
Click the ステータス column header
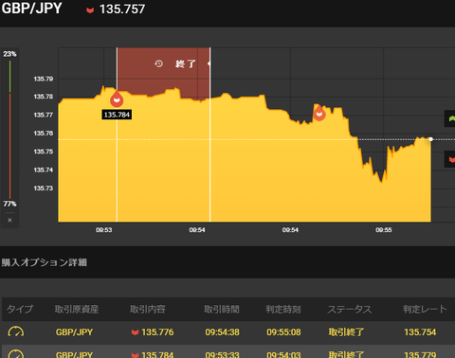point(350,309)
